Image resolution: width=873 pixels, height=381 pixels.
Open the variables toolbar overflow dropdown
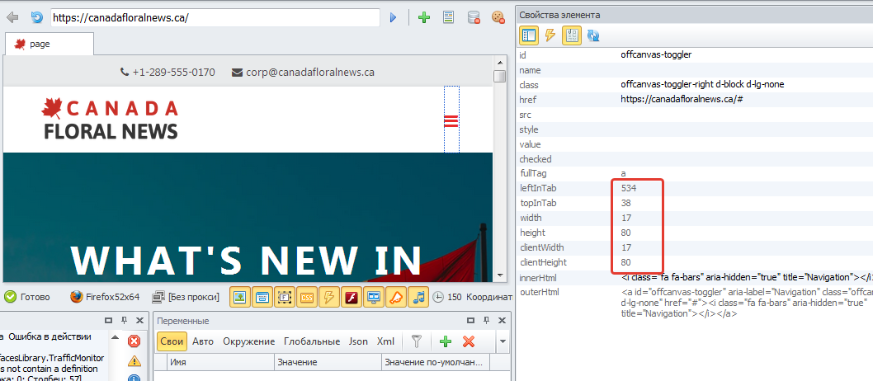click(x=503, y=341)
